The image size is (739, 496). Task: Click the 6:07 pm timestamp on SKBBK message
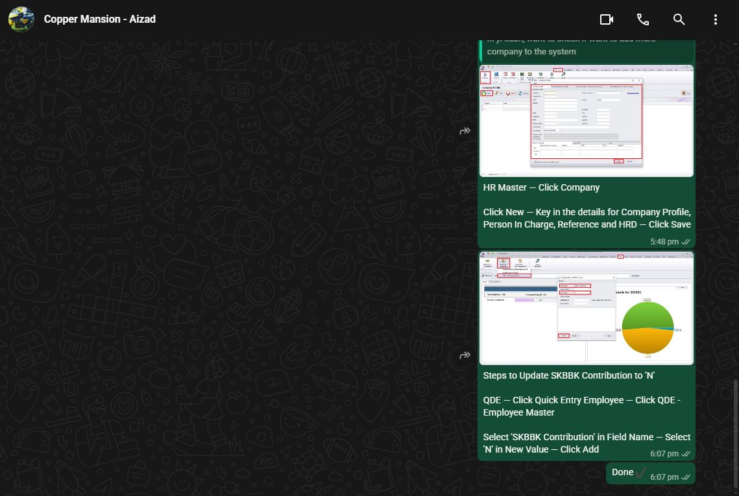tap(664, 454)
